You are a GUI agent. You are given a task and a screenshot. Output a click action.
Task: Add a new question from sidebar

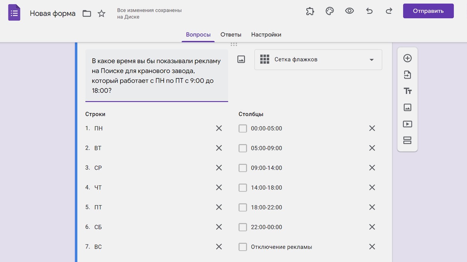[408, 58]
